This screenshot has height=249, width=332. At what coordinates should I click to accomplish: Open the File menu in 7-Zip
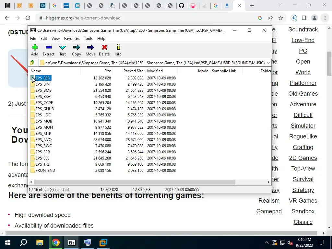[33, 39]
